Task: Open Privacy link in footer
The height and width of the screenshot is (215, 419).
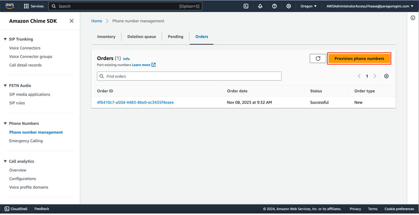Action: (x=355, y=209)
